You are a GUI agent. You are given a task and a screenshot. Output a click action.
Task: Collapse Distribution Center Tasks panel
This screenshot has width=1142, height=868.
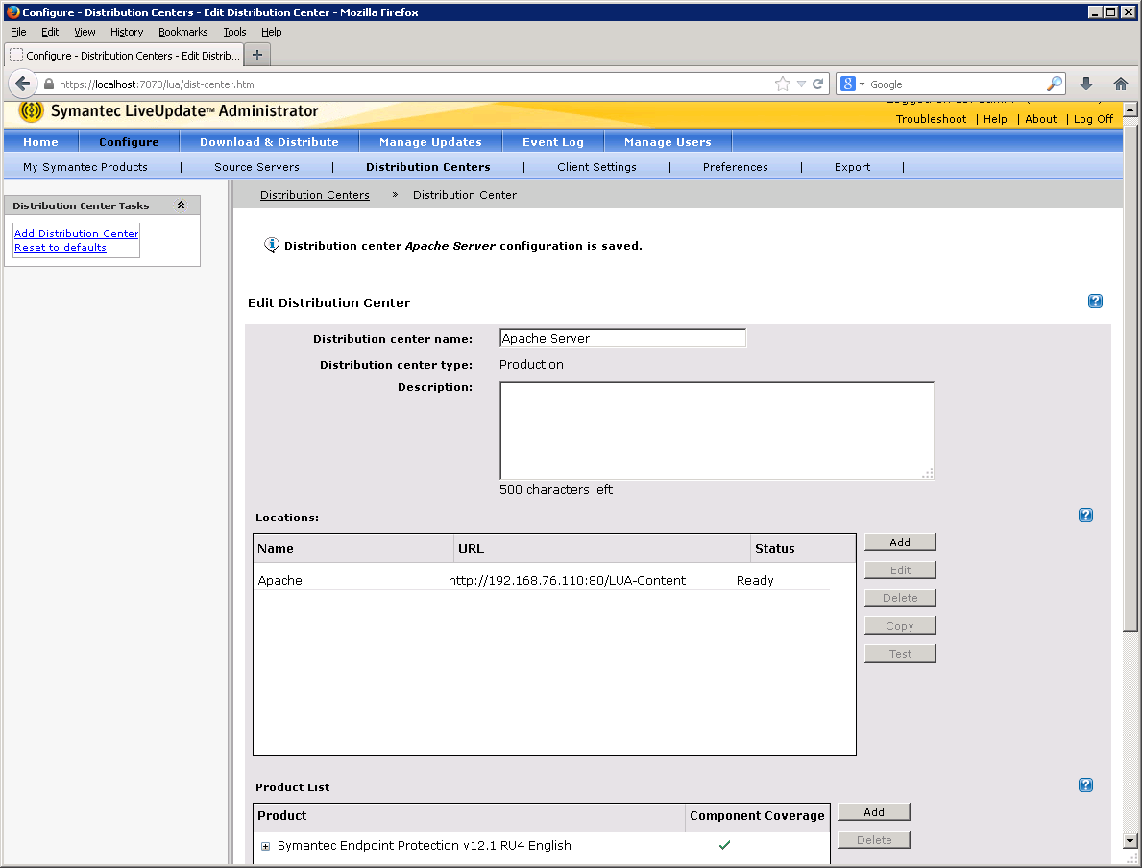coord(181,205)
